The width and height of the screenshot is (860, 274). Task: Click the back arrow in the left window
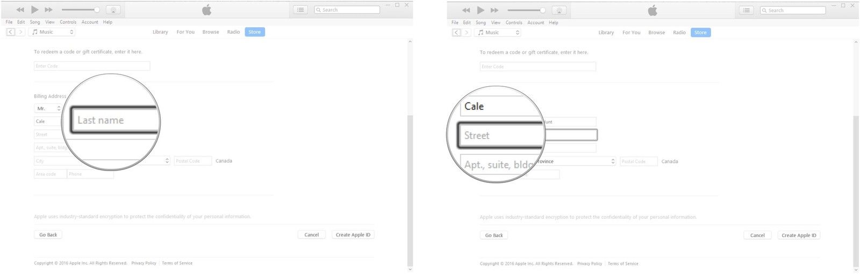pos(10,32)
